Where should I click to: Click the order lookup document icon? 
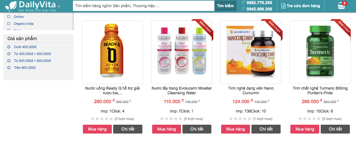click(x=283, y=6)
